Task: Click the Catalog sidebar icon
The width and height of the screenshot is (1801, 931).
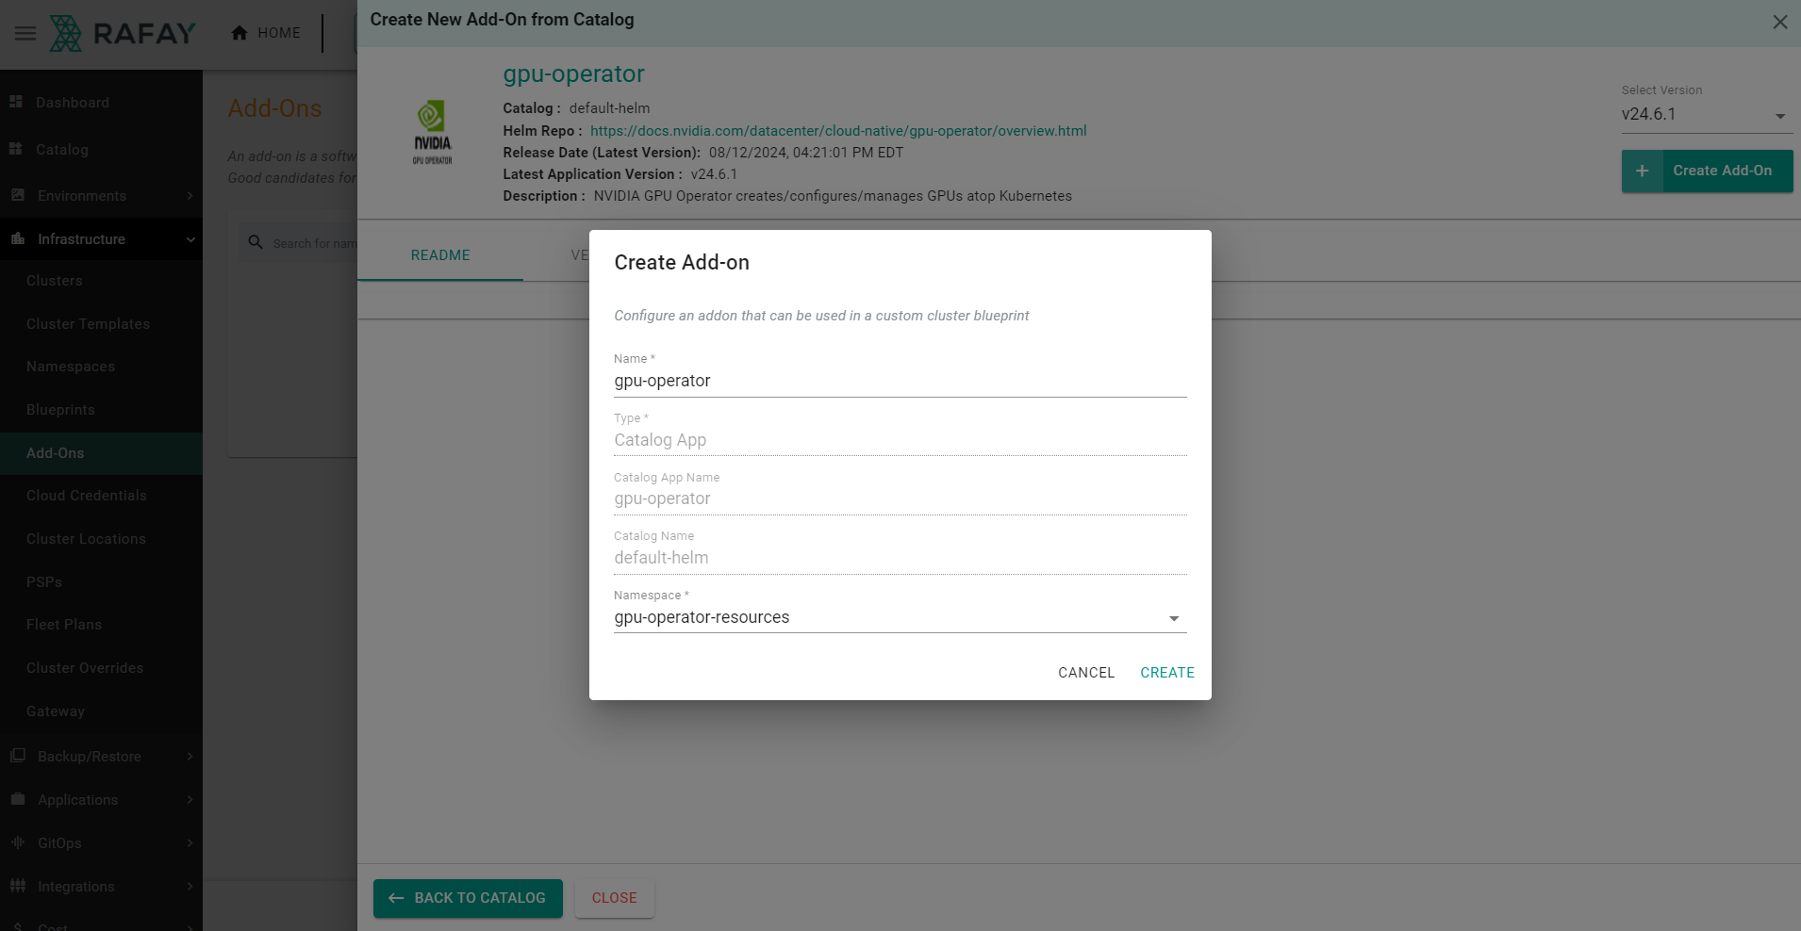Action: tap(16, 149)
